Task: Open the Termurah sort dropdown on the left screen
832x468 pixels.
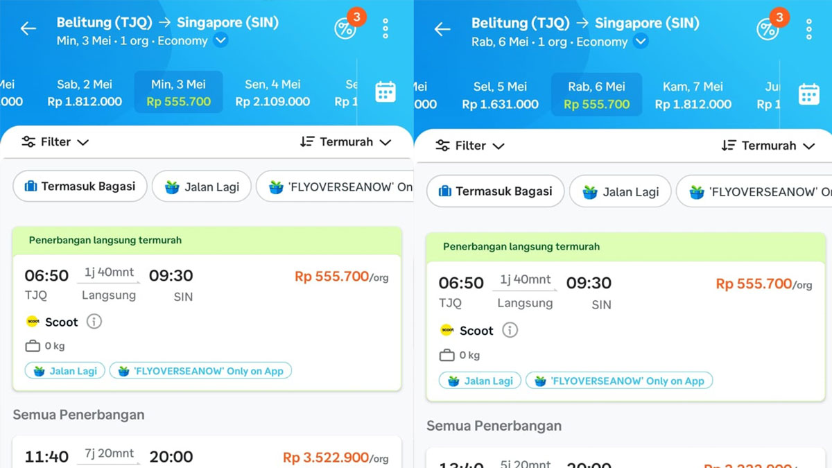Action: [x=346, y=142]
